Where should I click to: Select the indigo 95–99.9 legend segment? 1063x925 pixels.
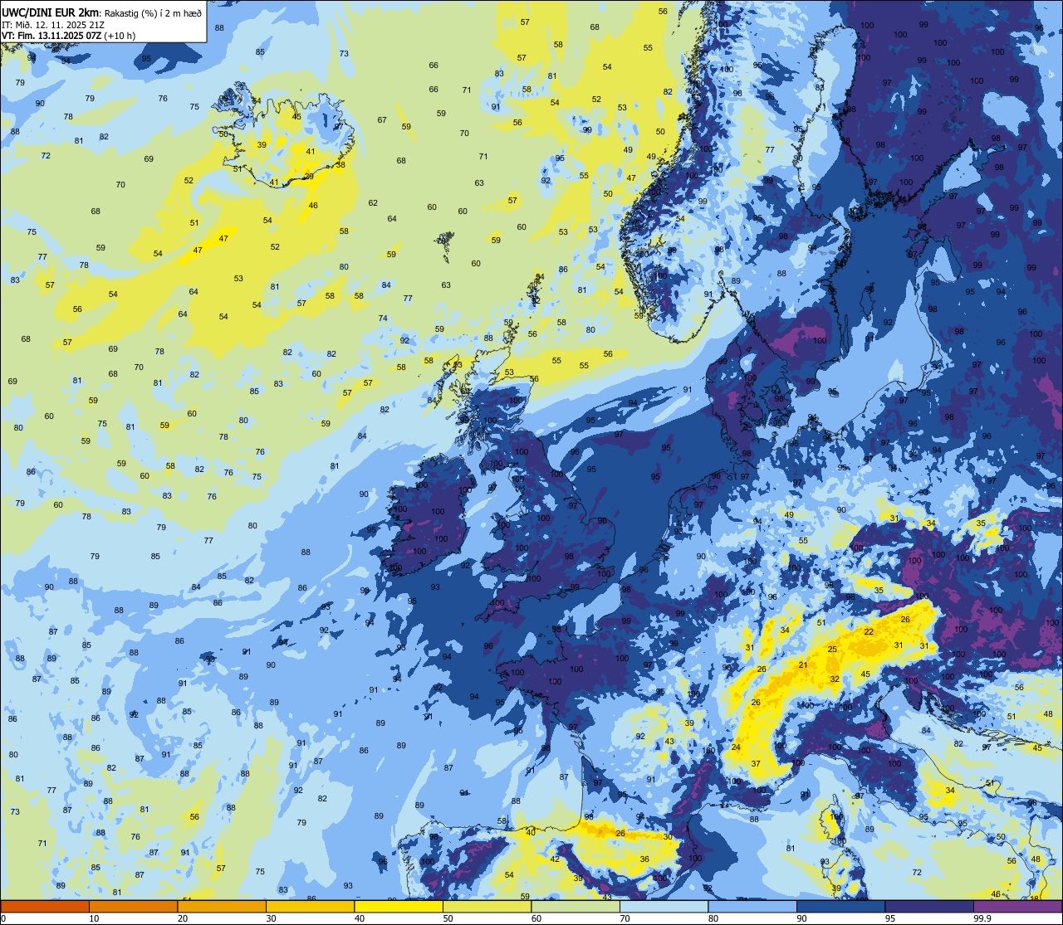[929, 906]
